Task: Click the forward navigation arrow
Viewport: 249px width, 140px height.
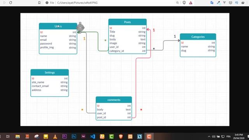Action: coord(4,3)
